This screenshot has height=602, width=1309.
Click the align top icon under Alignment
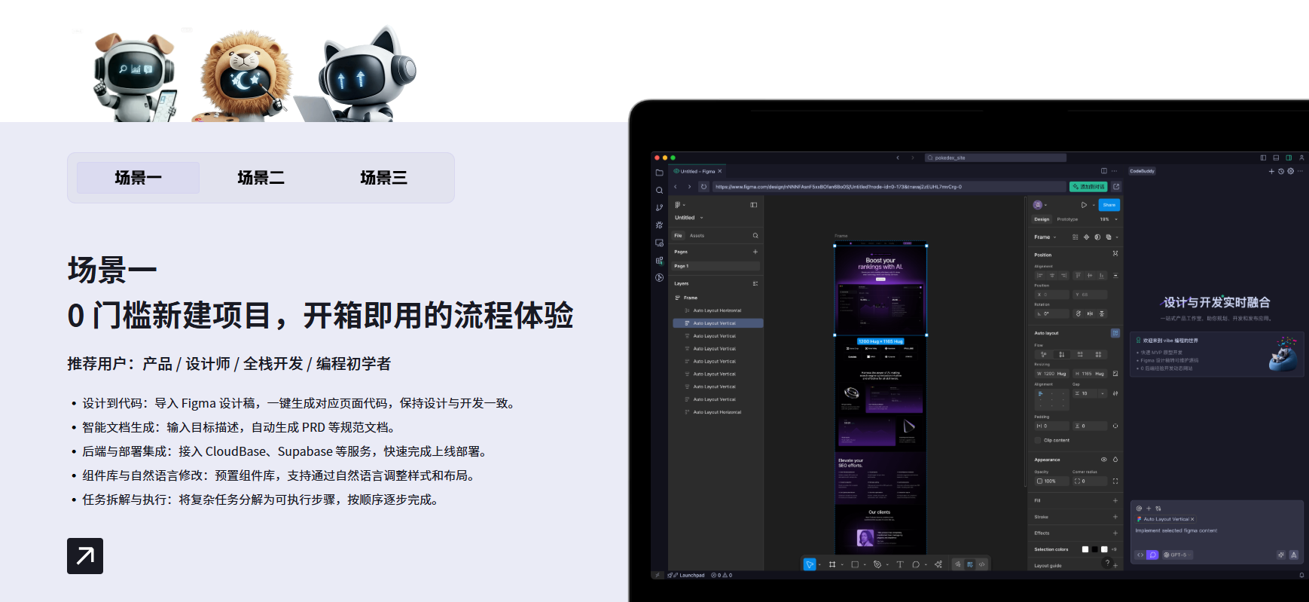pyautogui.click(x=1078, y=275)
